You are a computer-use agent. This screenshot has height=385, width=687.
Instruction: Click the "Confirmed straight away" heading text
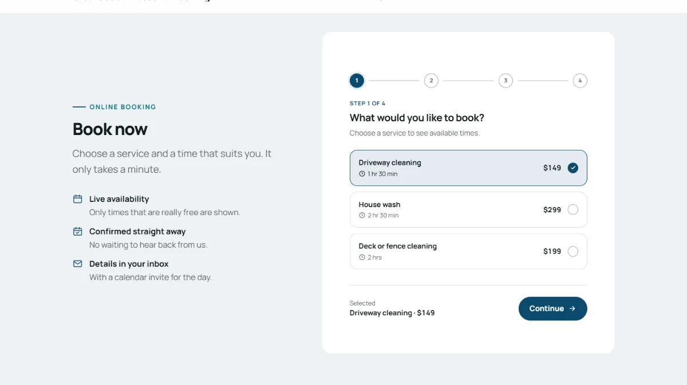[x=137, y=232]
